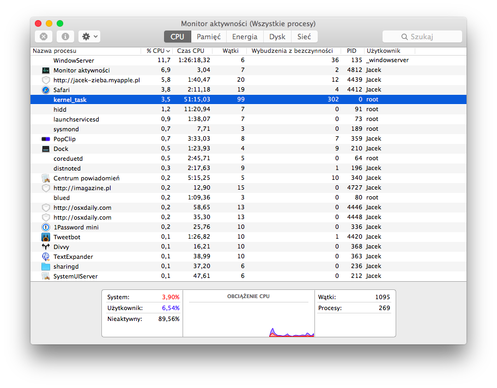497x388 pixels.
Task: Click the force quit process (X) toolbar button
Action: tap(44, 37)
